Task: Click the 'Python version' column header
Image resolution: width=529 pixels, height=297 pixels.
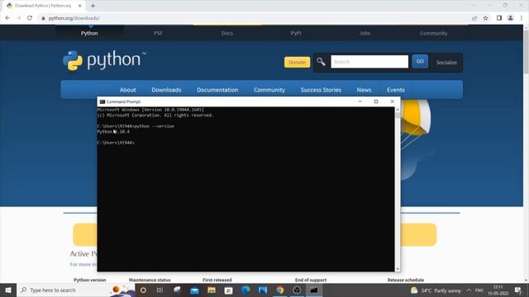Action: (x=90, y=280)
